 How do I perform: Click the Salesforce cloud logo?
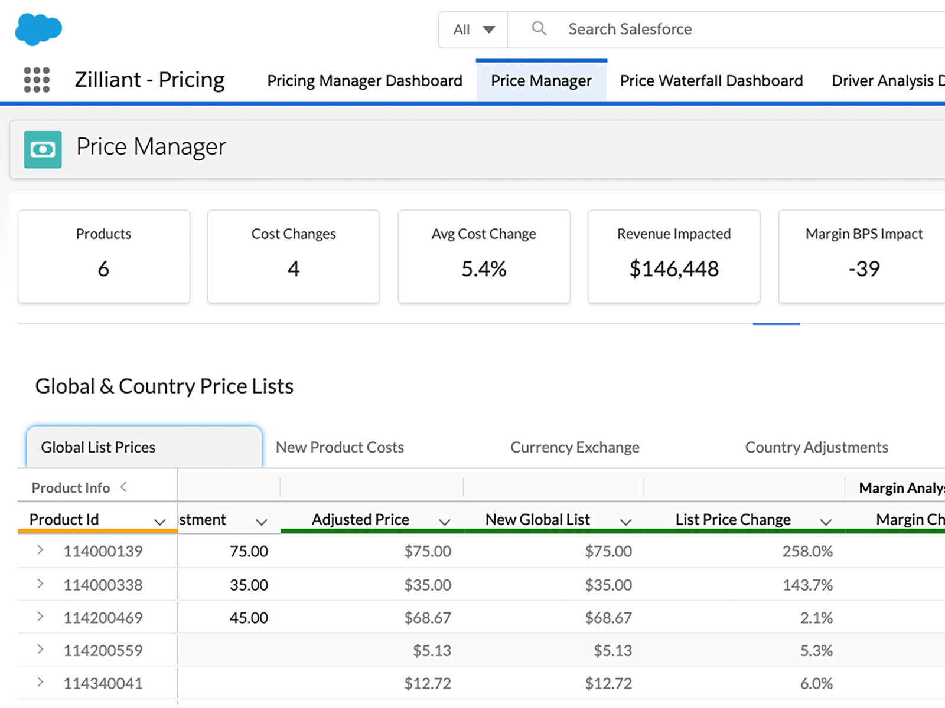(x=38, y=29)
